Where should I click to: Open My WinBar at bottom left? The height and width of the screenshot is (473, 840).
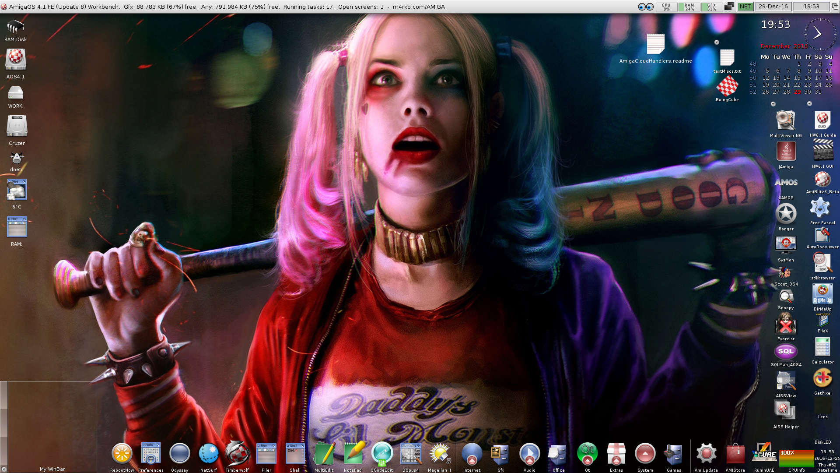point(52,469)
